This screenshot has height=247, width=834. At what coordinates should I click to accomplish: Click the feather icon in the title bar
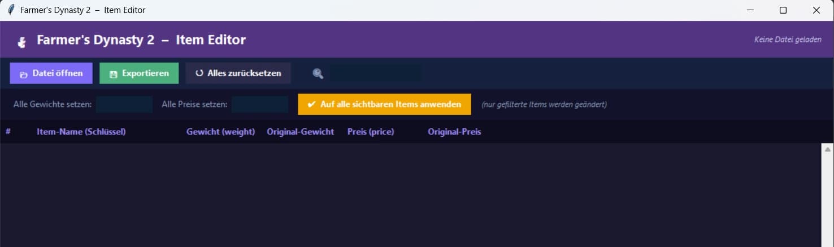(11, 10)
